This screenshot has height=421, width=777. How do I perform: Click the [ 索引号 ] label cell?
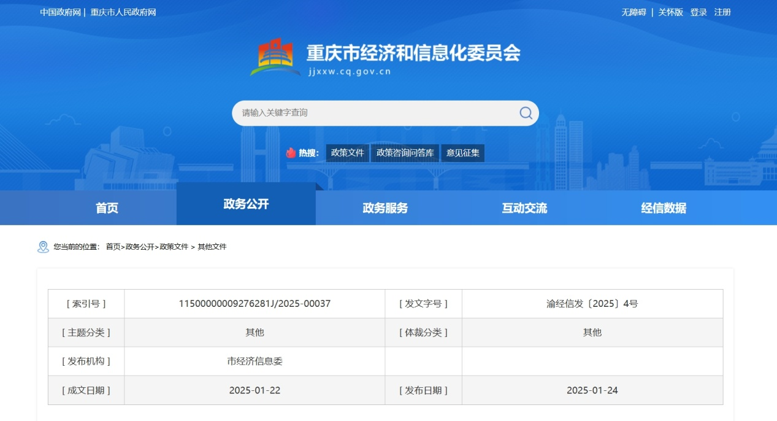tap(86, 304)
